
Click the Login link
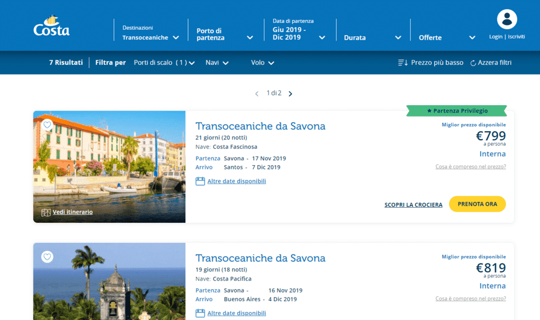click(496, 37)
